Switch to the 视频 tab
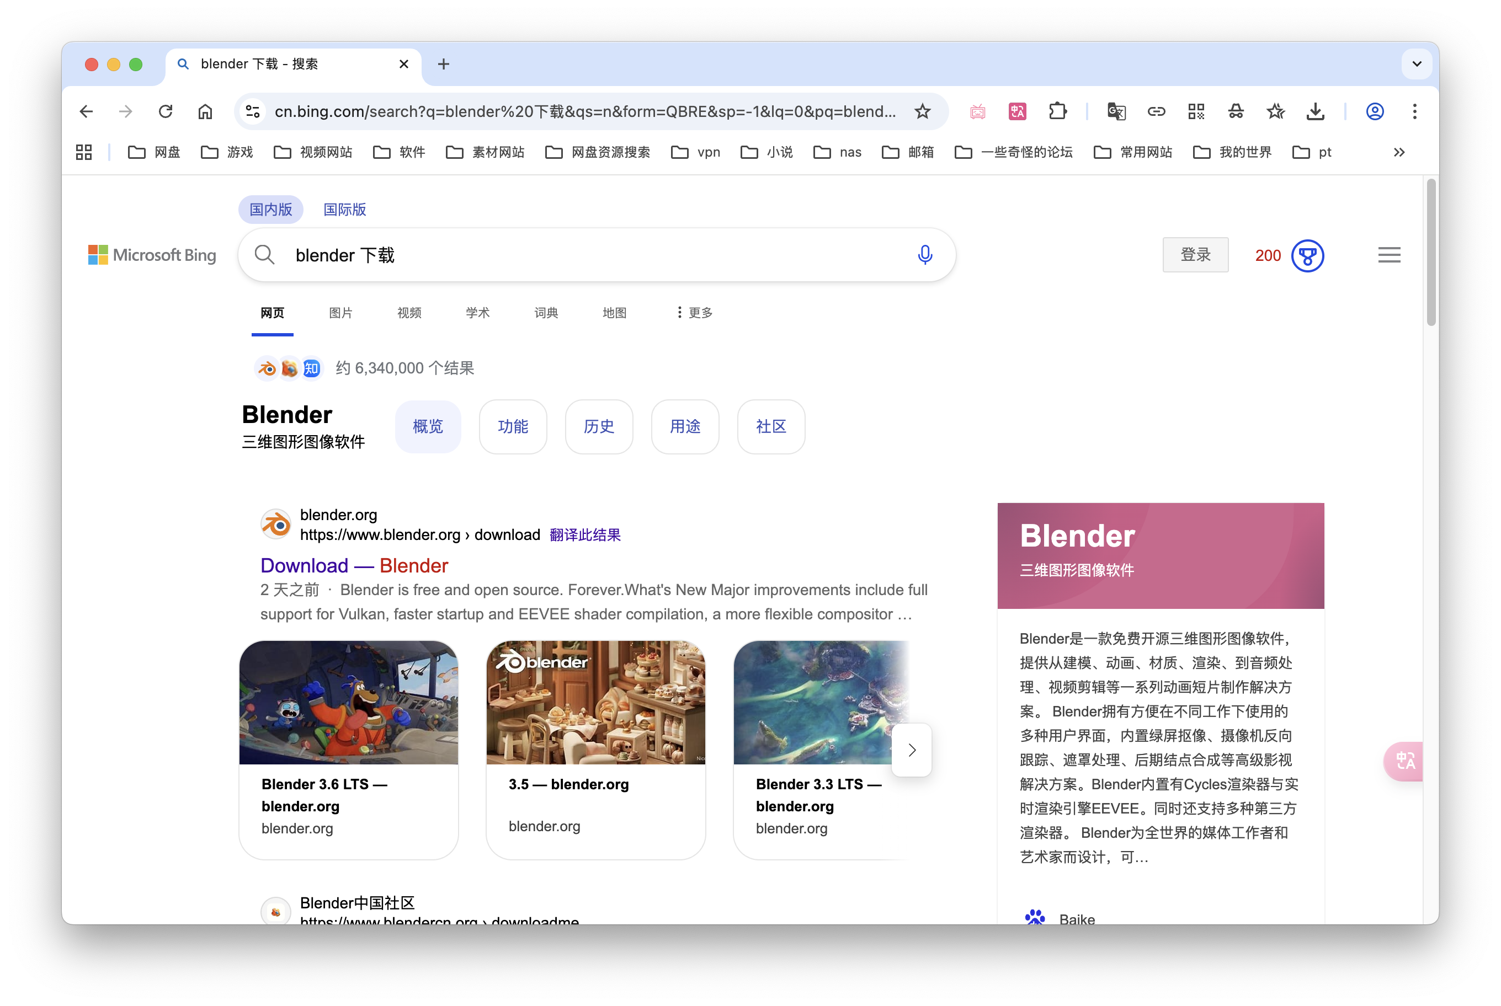The height and width of the screenshot is (1006, 1501). pos(408,313)
